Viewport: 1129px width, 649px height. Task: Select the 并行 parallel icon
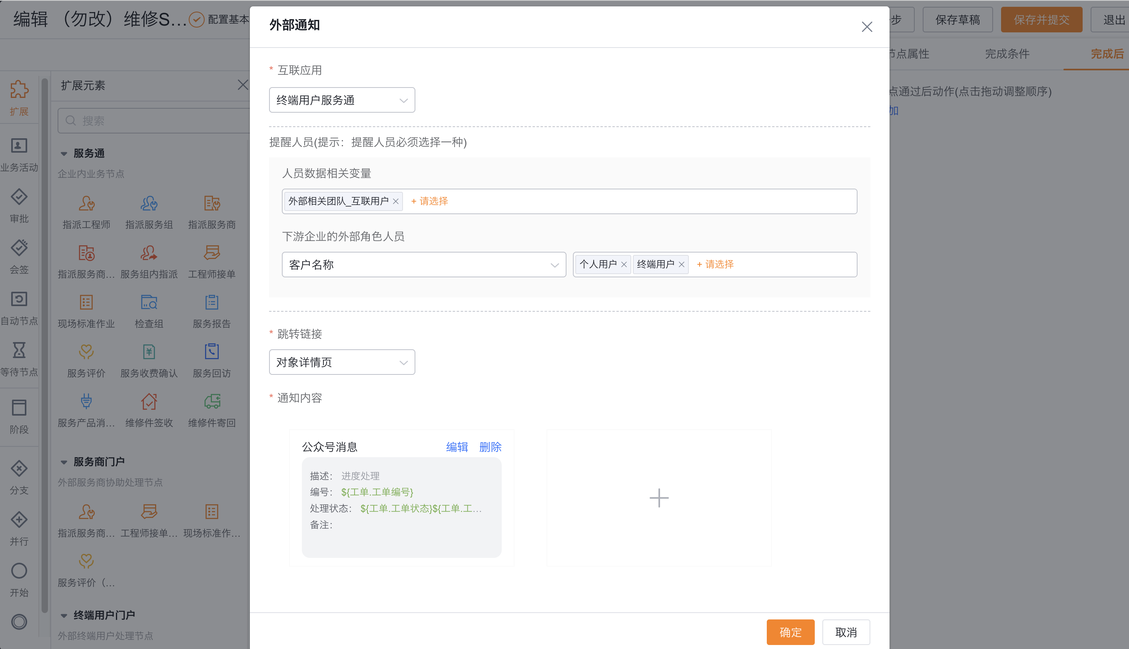(x=19, y=520)
